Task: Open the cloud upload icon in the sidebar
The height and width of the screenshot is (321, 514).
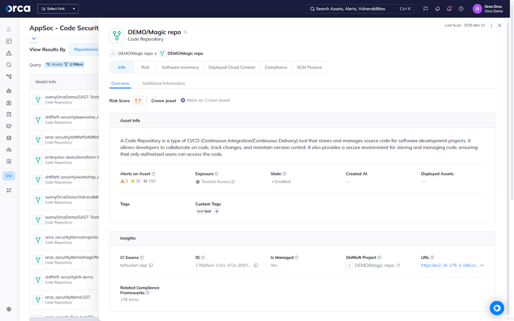Action: (x=9, y=150)
